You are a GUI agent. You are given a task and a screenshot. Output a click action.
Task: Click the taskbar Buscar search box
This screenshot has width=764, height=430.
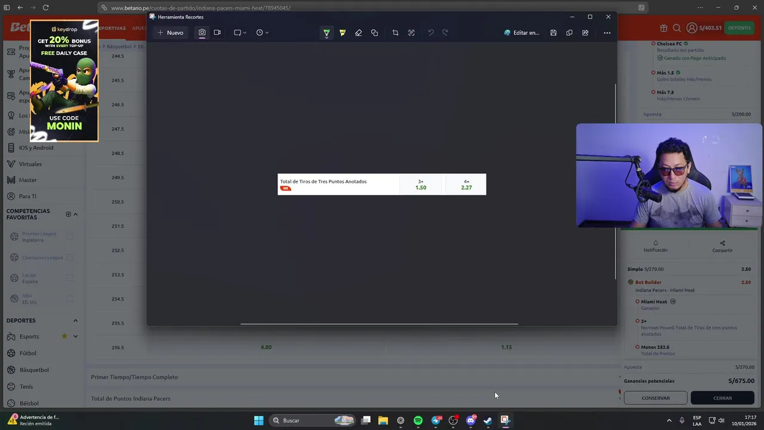click(x=313, y=420)
